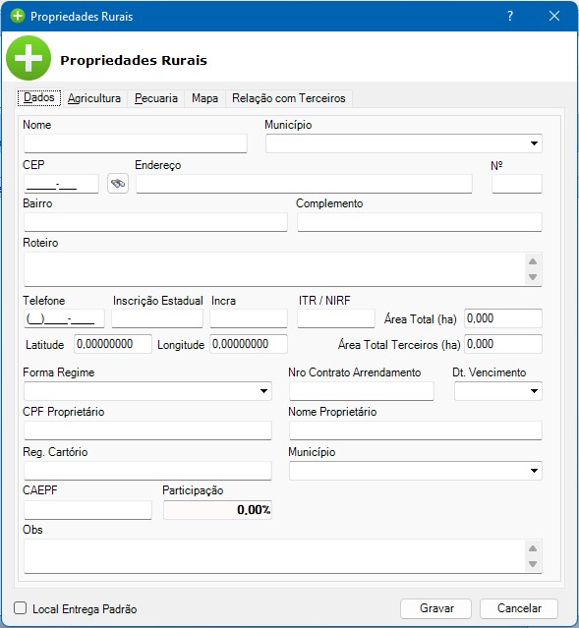Open the Agricultura tab
This screenshot has width=579, height=628.
pyautogui.click(x=93, y=98)
